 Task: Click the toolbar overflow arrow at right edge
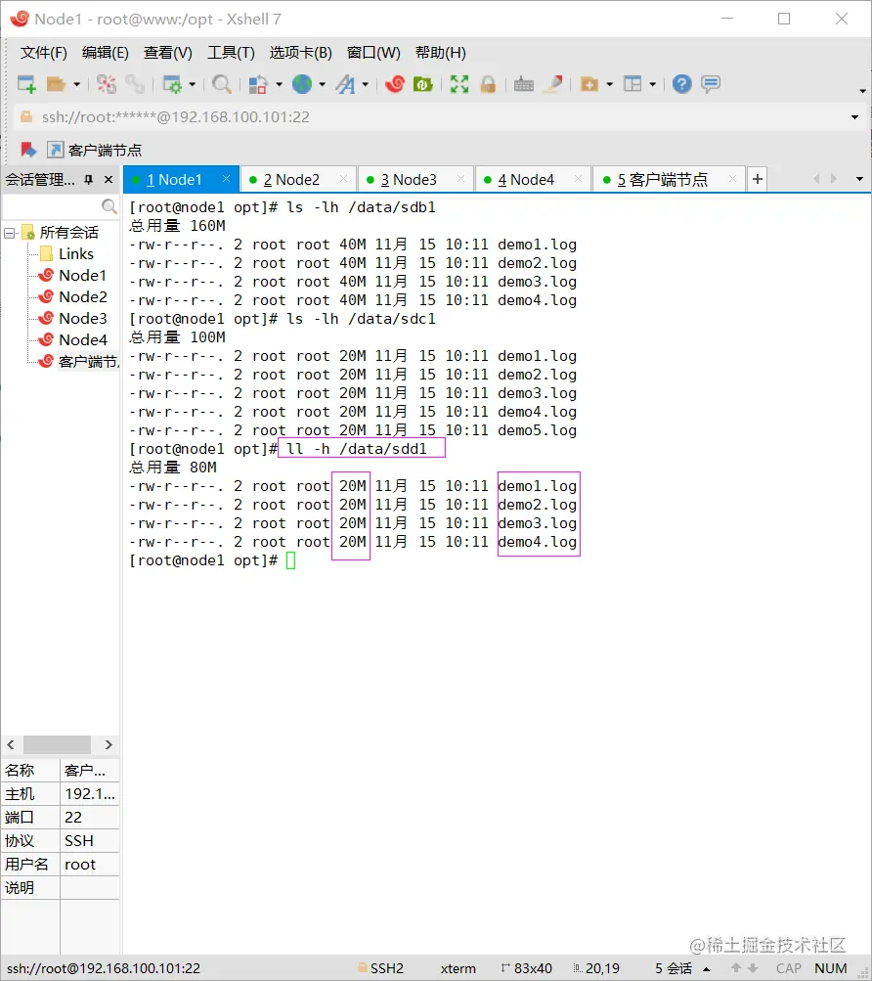point(862,91)
